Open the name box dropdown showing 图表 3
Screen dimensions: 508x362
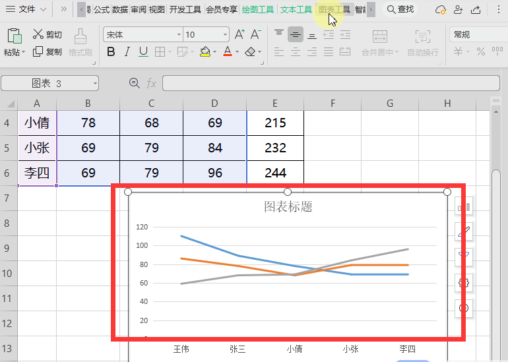tap(95, 83)
